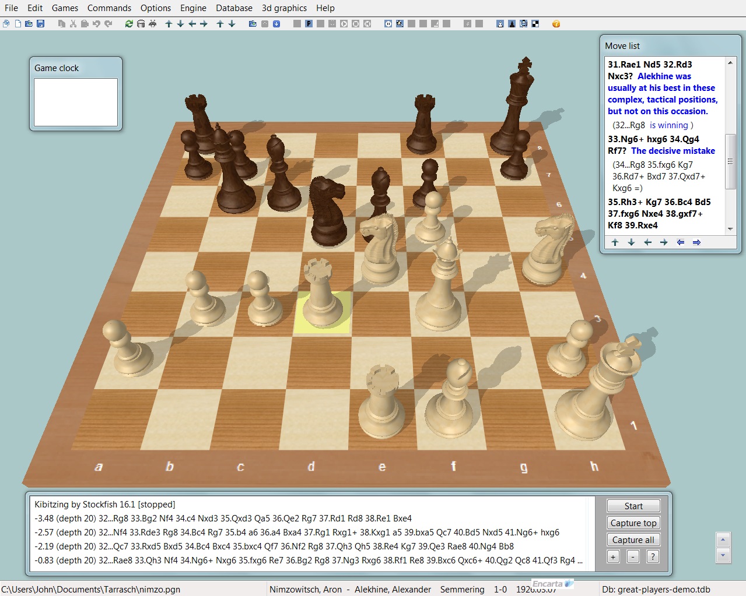Click the Capture all button
This screenshot has height=596, width=746.
tap(633, 539)
